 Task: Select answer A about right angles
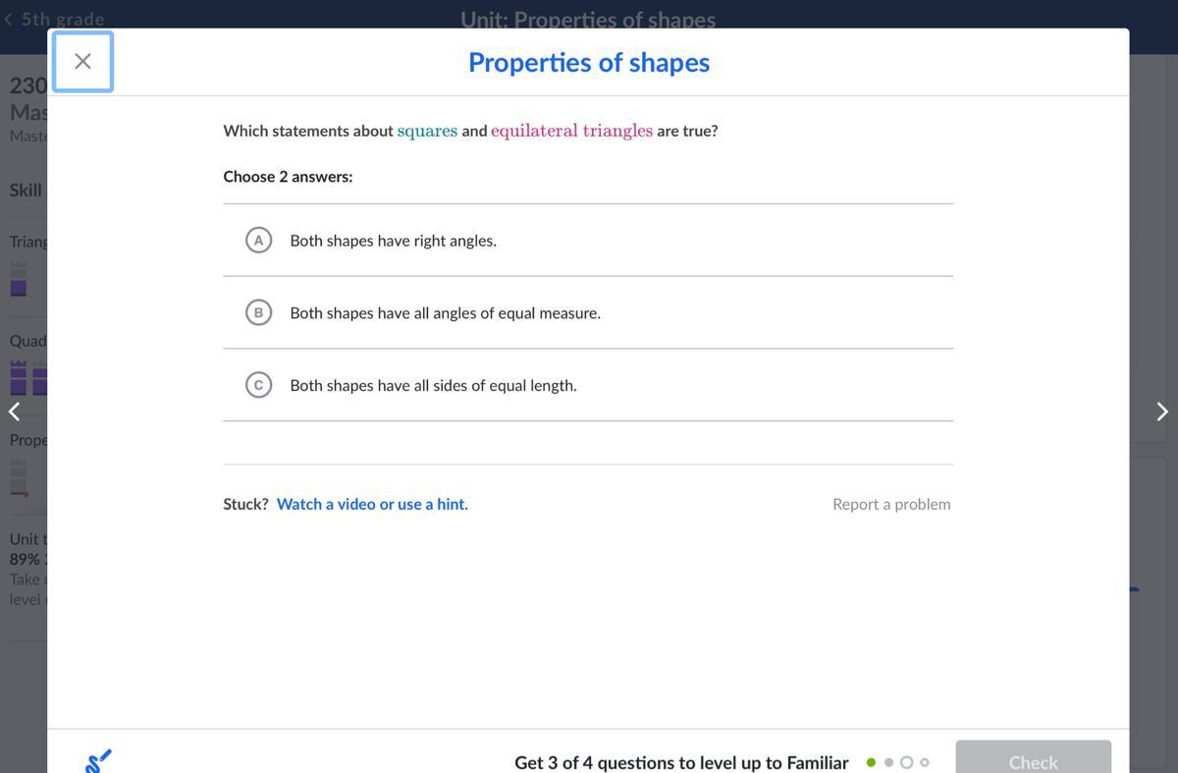[259, 241]
